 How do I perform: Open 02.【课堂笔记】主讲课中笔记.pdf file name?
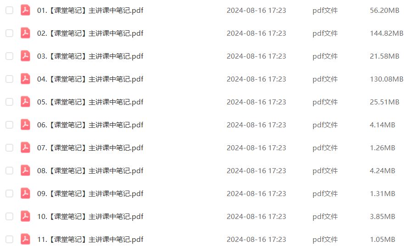[90, 33]
